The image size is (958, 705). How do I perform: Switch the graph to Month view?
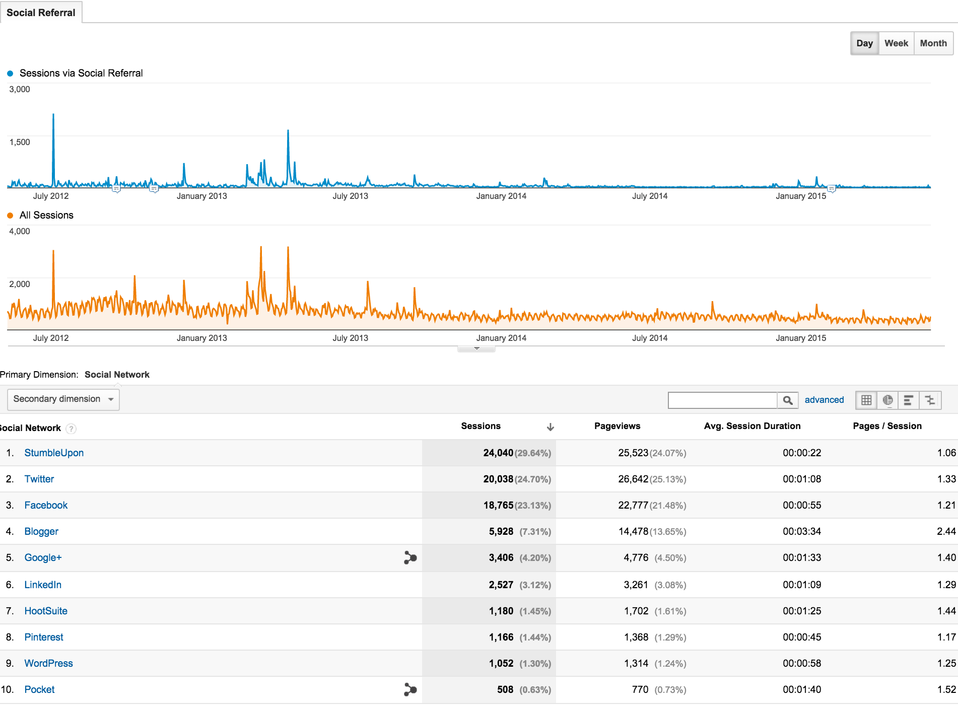pos(933,43)
